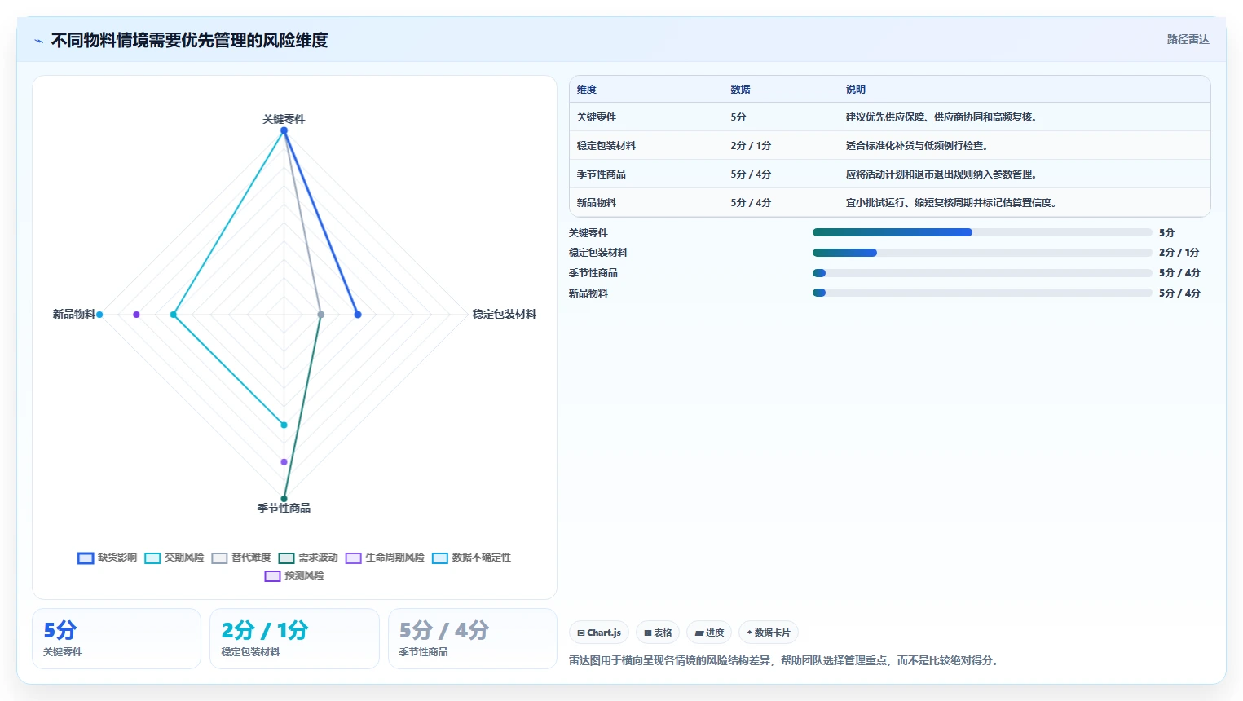The image size is (1243, 701).
Task: Select the 表格 chip
Action: click(658, 633)
